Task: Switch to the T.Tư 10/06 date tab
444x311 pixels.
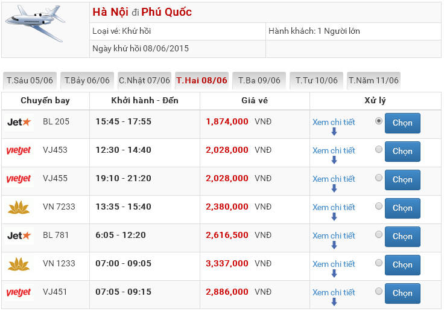Action: (x=316, y=81)
